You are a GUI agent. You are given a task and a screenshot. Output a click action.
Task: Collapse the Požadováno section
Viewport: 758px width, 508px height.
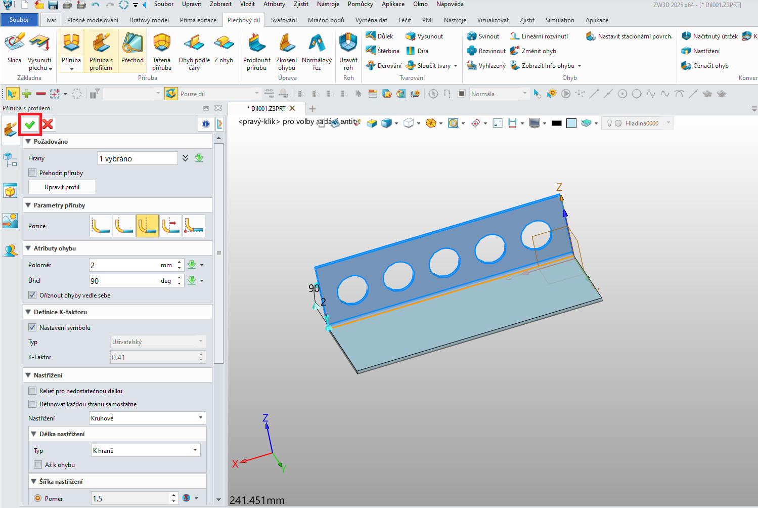[28, 142]
